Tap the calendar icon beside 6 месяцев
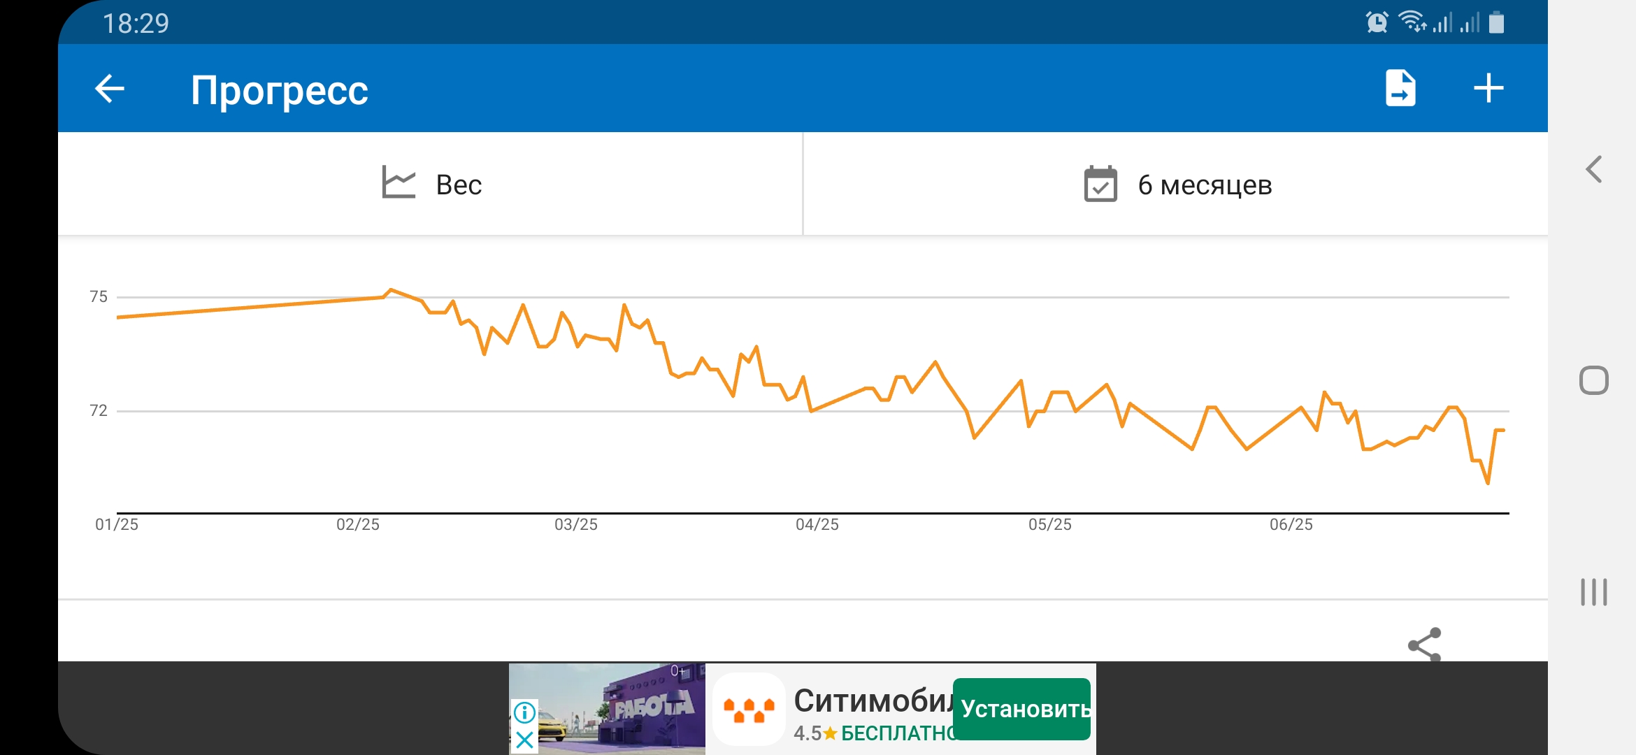The height and width of the screenshot is (755, 1636). 1100,184
